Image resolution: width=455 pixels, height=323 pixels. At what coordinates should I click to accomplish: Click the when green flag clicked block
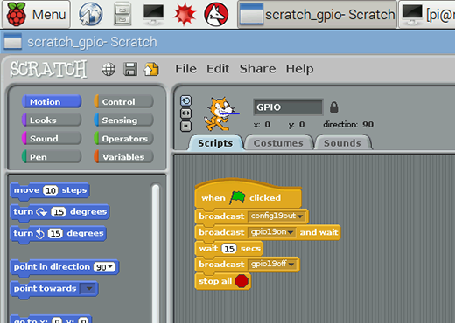248,194
